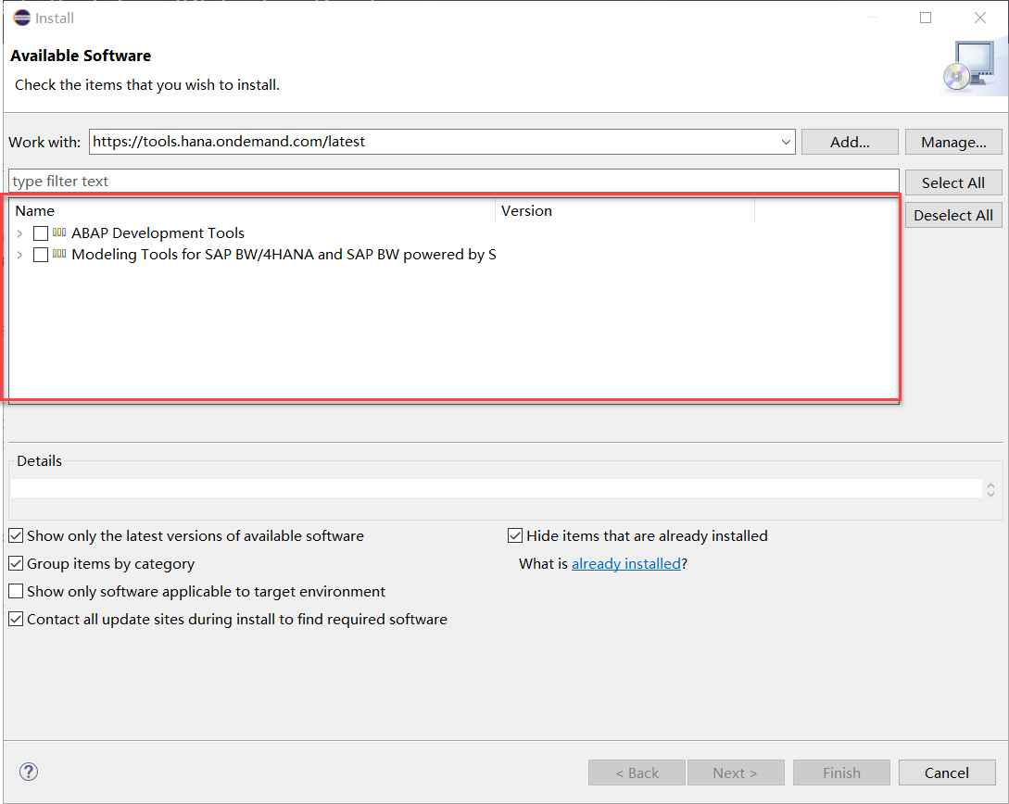This screenshot has width=1009, height=804.
Task: Click the Add... button
Action: [x=850, y=142]
